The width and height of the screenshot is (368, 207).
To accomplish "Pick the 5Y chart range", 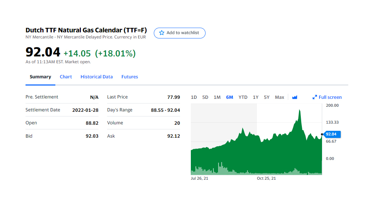I will tap(267, 97).
